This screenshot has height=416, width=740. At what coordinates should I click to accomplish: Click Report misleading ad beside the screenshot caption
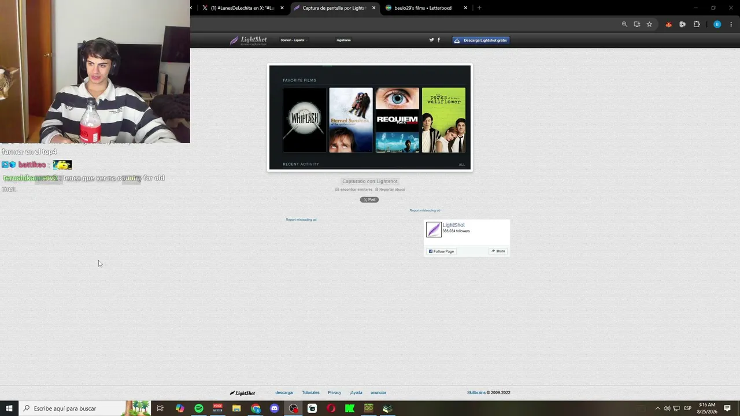(301, 220)
